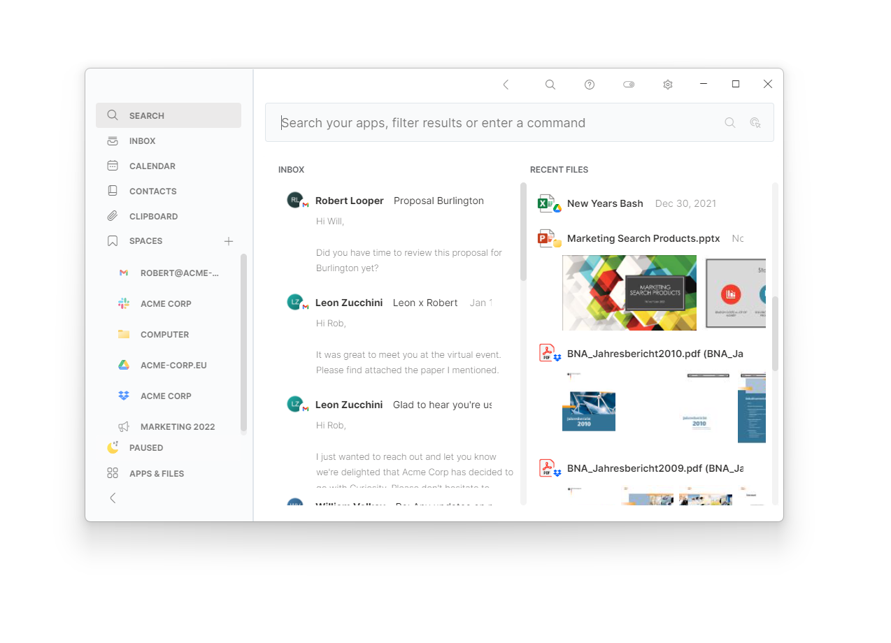Click the inbox list scrollbar

pos(523,232)
